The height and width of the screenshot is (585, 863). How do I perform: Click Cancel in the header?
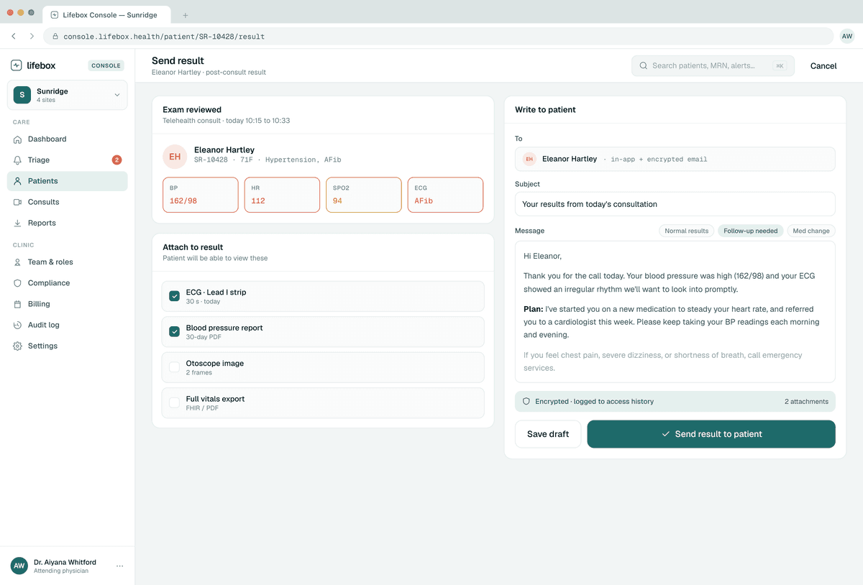pyautogui.click(x=823, y=65)
